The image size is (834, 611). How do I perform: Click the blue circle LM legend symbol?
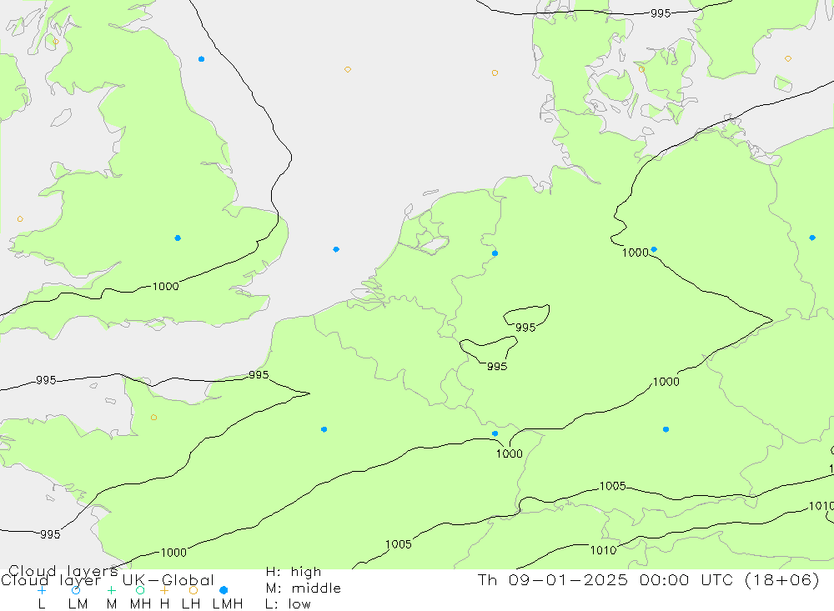[76, 590]
